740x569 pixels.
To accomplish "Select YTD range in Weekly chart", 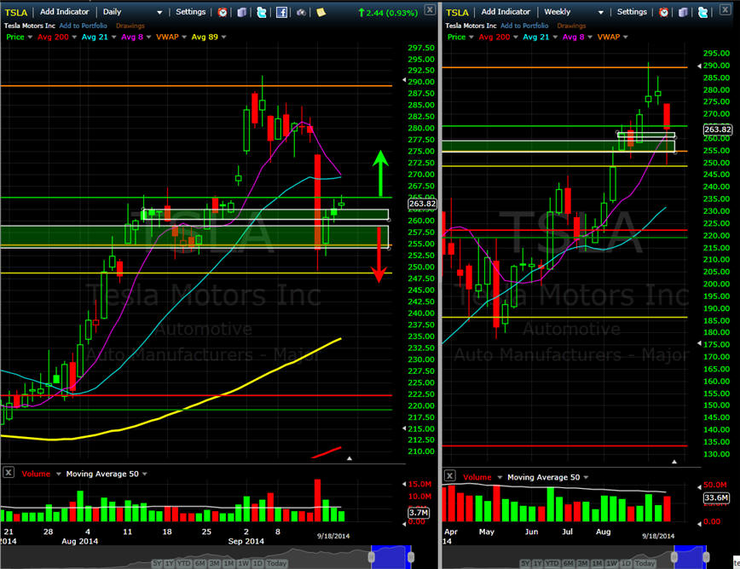I will 552,563.
